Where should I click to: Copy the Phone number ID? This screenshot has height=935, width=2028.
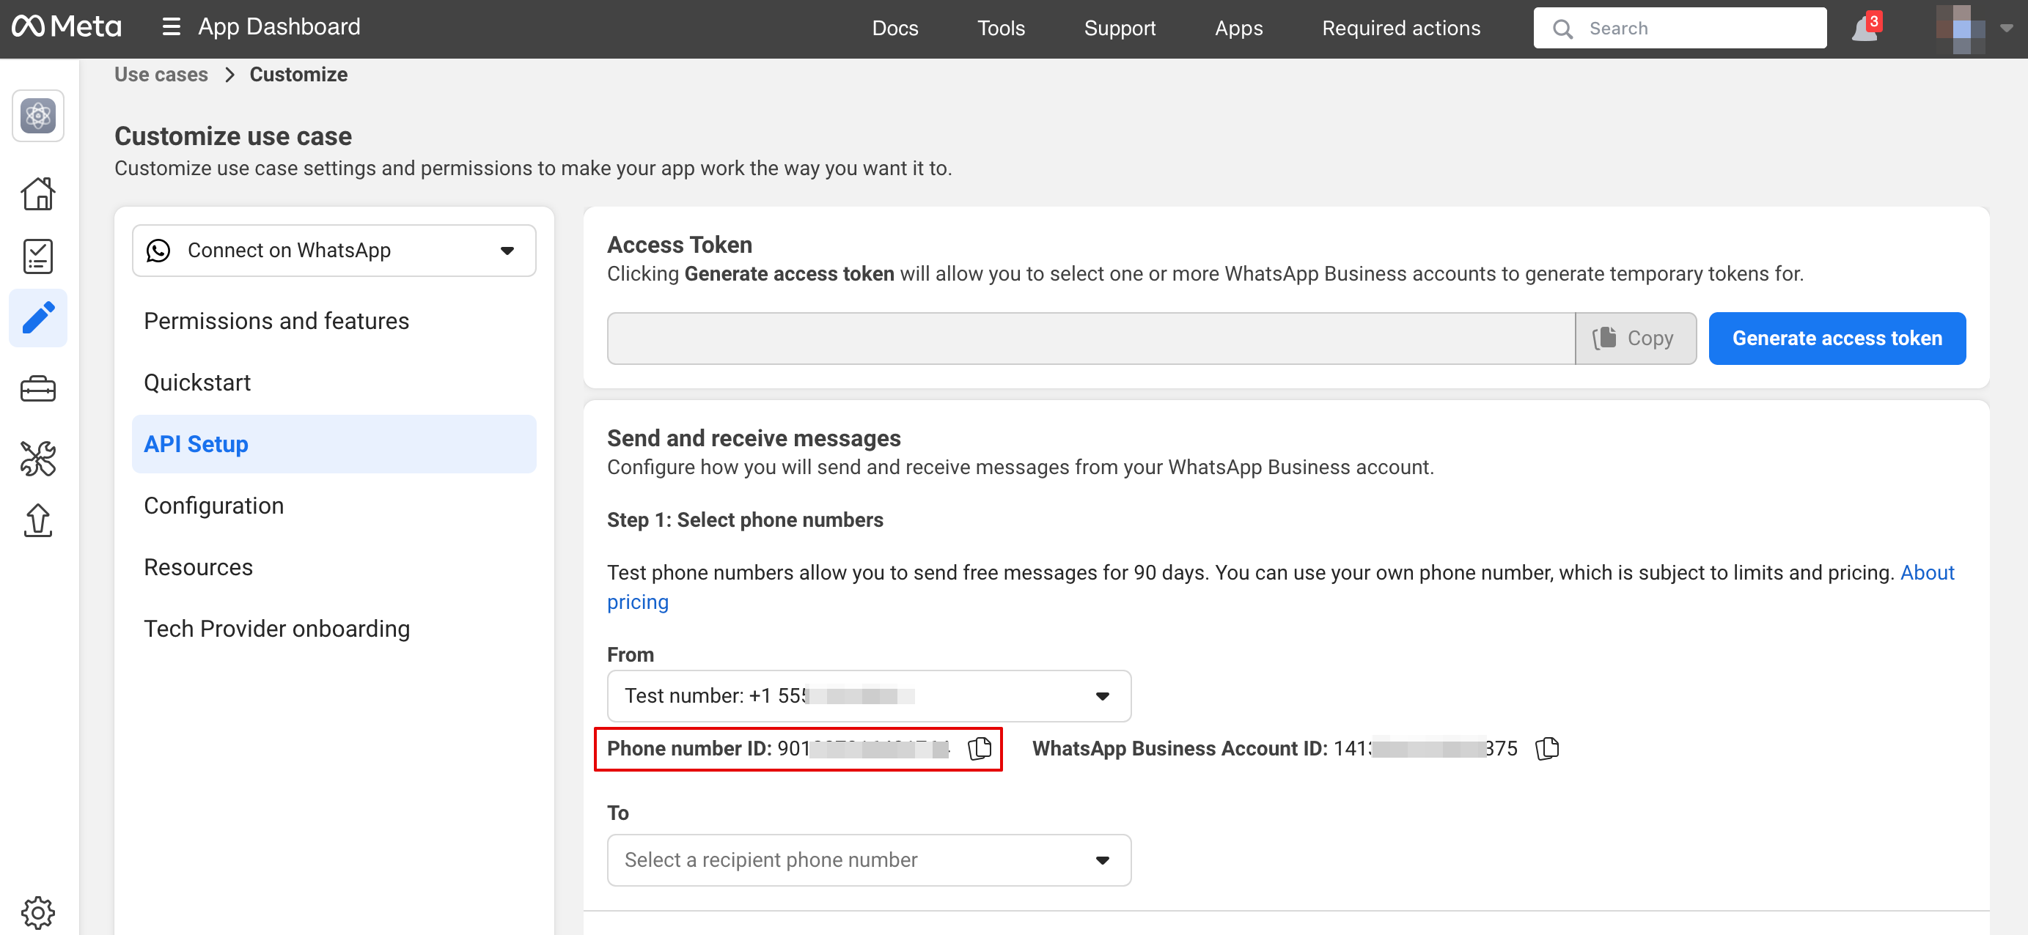pos(980,747)
